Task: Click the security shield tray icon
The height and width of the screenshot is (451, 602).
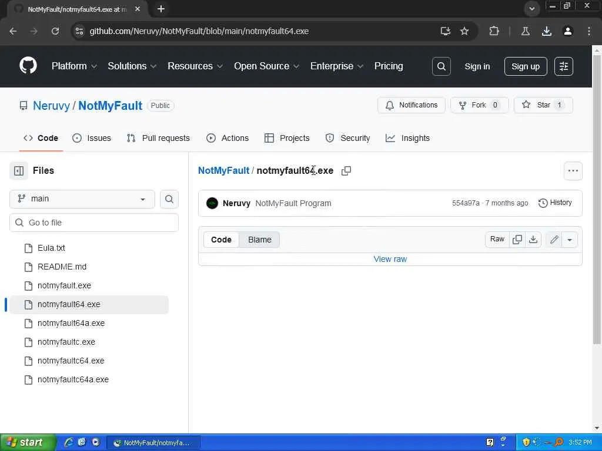Action: (x=526, y=442)
